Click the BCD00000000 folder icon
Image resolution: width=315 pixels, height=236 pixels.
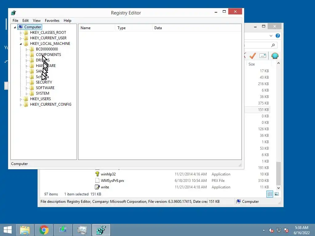coord(32,49)
